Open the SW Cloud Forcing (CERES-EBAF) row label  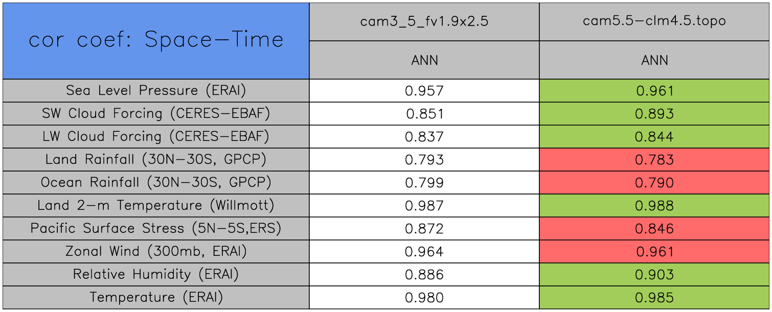click(x=156, y=113)
